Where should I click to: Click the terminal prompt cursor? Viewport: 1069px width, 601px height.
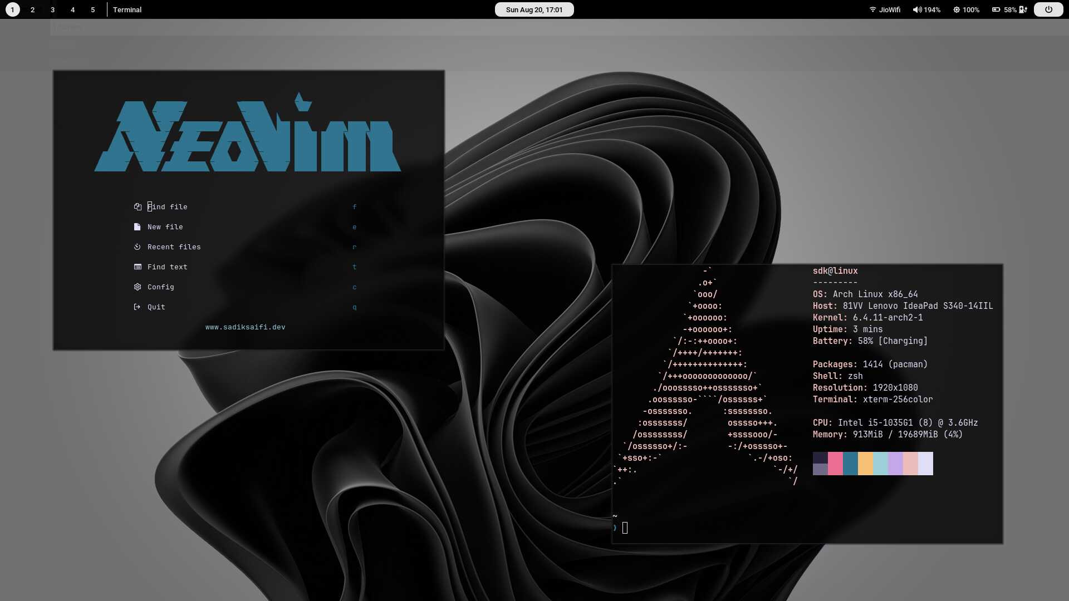coord(625,528)
